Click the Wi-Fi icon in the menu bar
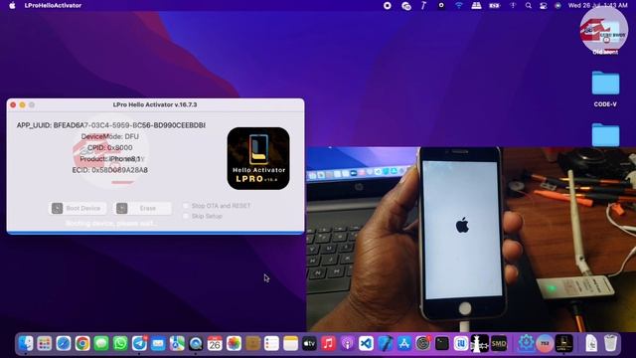The width and height of the screenshot is (636, 358). (x=459, y=5)
